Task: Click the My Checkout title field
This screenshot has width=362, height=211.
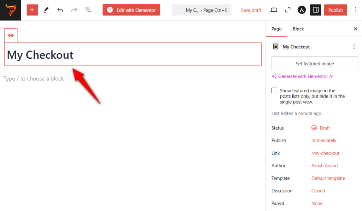Action: (x=133, y=54)
